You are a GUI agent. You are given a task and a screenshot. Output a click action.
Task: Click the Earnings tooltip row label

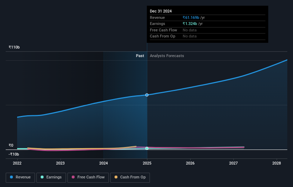coord(157,24)
